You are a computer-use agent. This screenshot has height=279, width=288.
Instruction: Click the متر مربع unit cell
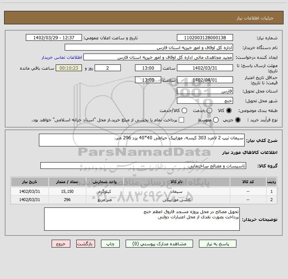tap(104, 200)
